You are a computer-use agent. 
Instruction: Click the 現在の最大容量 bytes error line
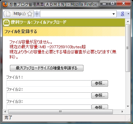(x=48, y=47)
